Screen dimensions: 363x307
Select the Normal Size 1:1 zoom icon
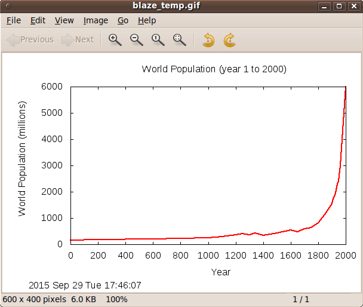(158, 40)
